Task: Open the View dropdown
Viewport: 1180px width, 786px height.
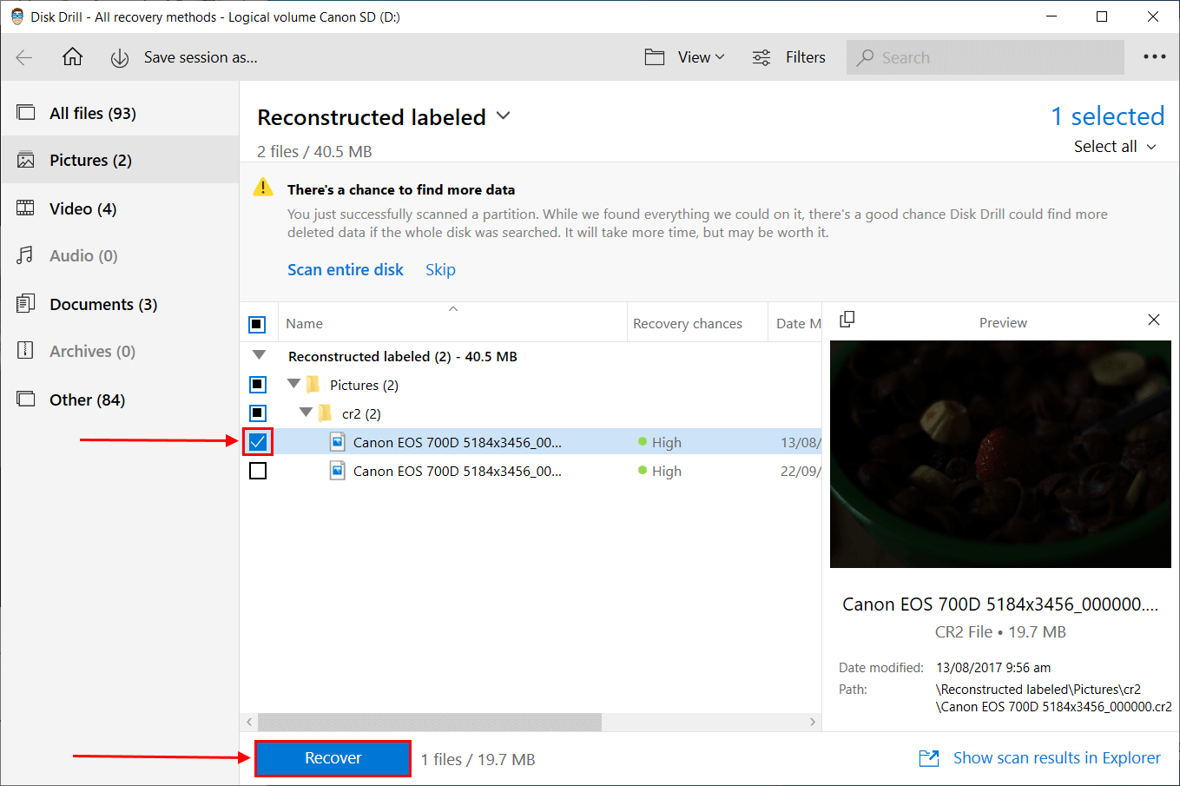Action: (701, 57)
